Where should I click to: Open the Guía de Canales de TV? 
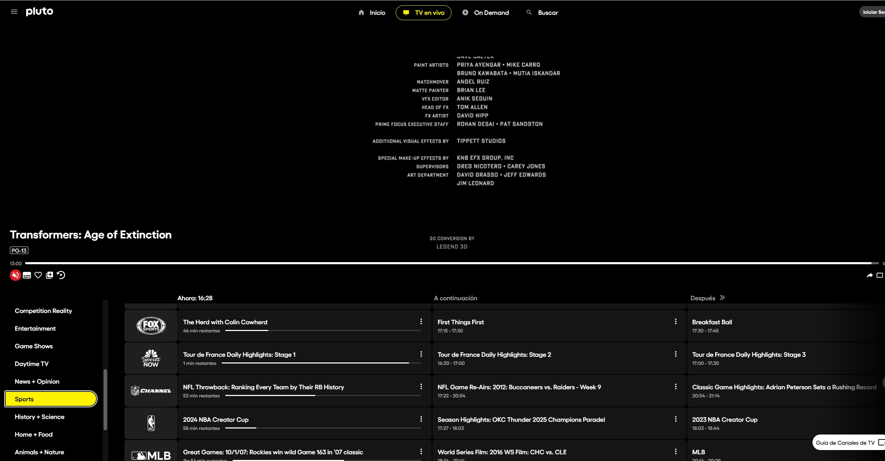[x=849, y=443]
